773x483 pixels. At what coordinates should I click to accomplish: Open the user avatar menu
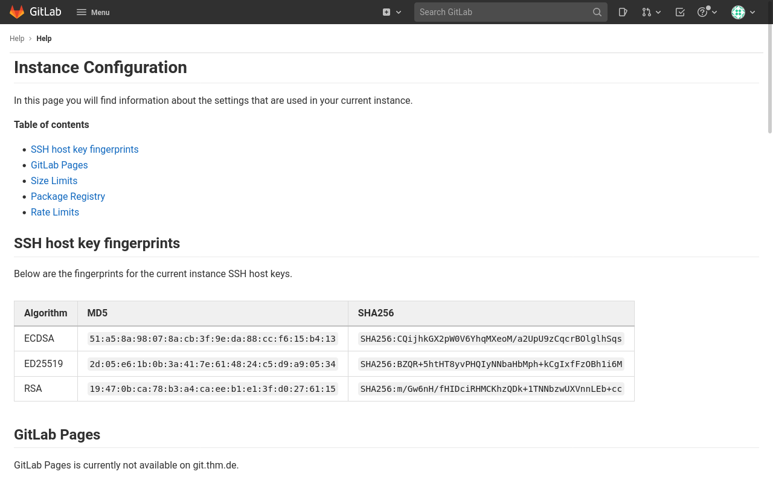pos(743,12)
